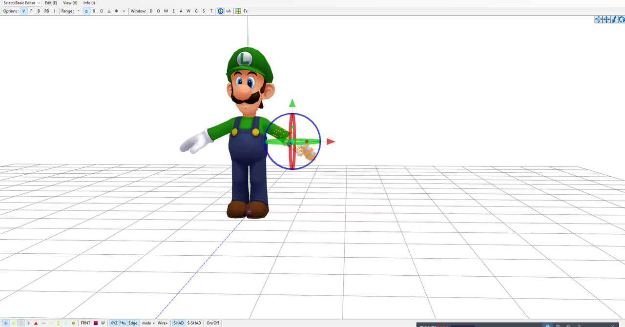Toggle SHAD shading

(x=179, y=323)
